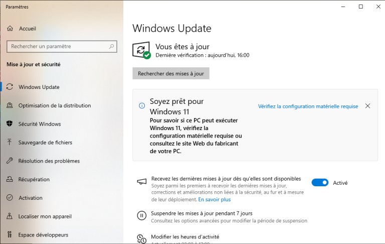This screenshot has height=244, width=385.
Task: Click the 'Paramètres' window title
Action: (x=17, y=7)
